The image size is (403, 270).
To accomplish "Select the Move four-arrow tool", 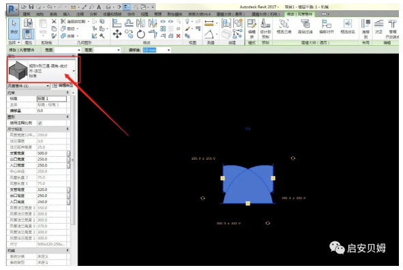I will (117, 34).
